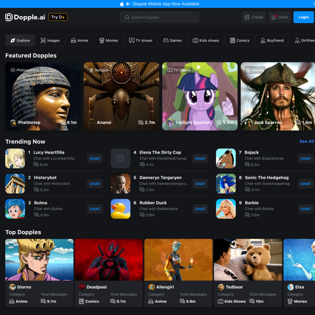Chat with Barbie
This screenshot has height=315, width=315.
(x=306, y=209)
